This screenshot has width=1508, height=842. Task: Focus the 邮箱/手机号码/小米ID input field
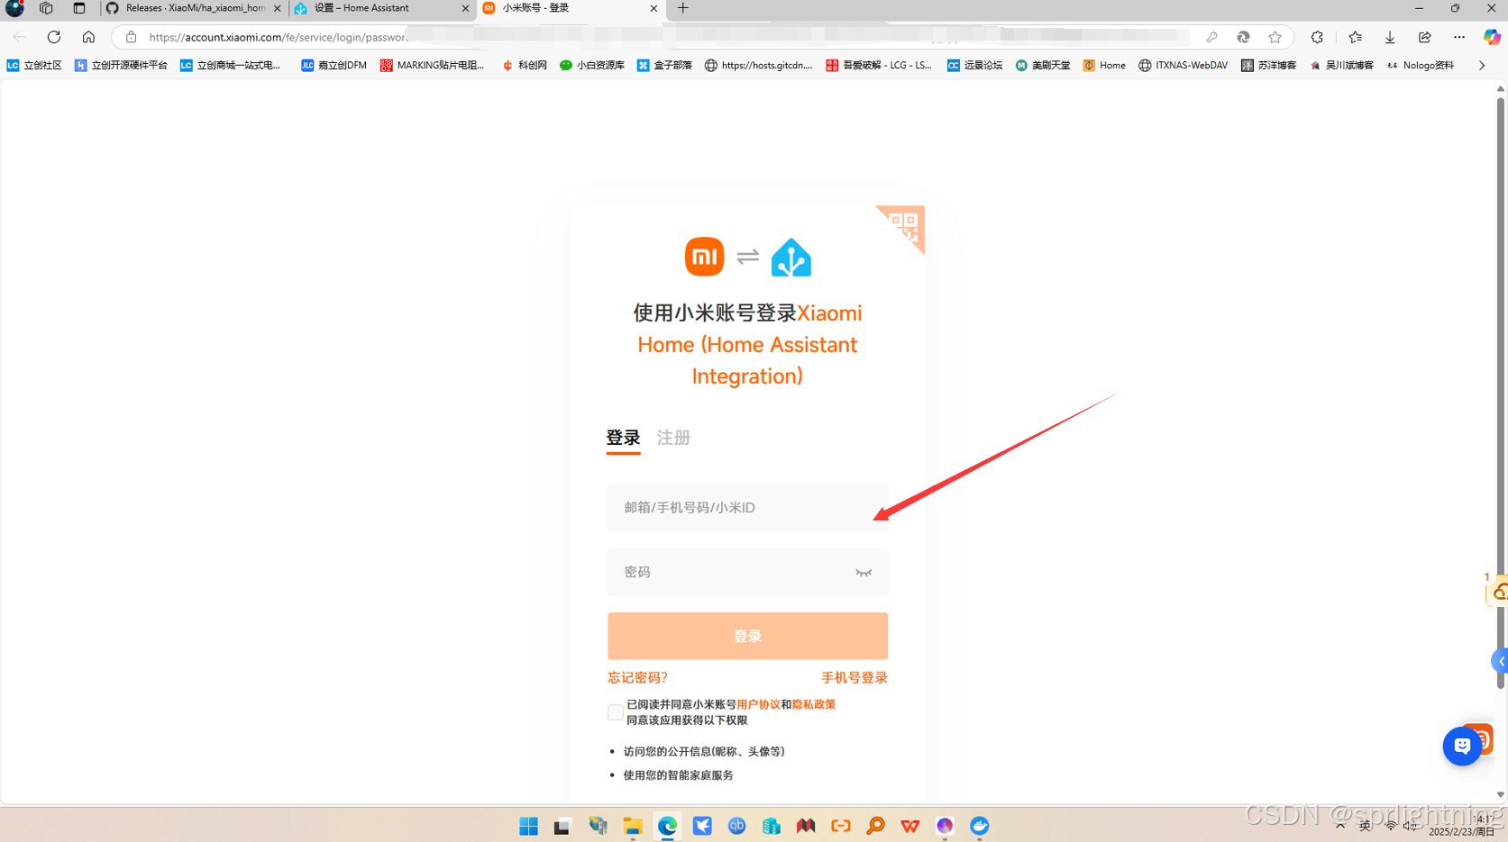pos(747,508)
